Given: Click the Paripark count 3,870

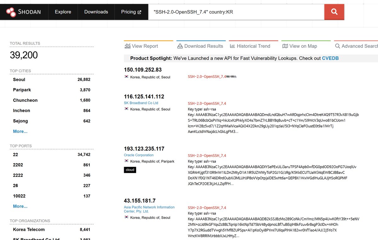Looking at the screenshot, I should (85, 90).
